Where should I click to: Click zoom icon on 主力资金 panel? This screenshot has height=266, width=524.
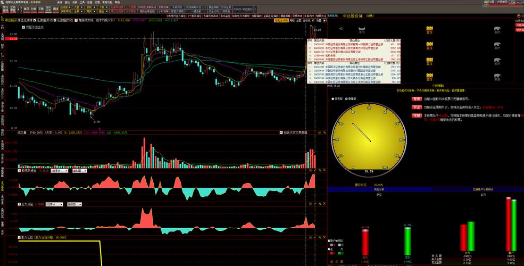(320, 204)
